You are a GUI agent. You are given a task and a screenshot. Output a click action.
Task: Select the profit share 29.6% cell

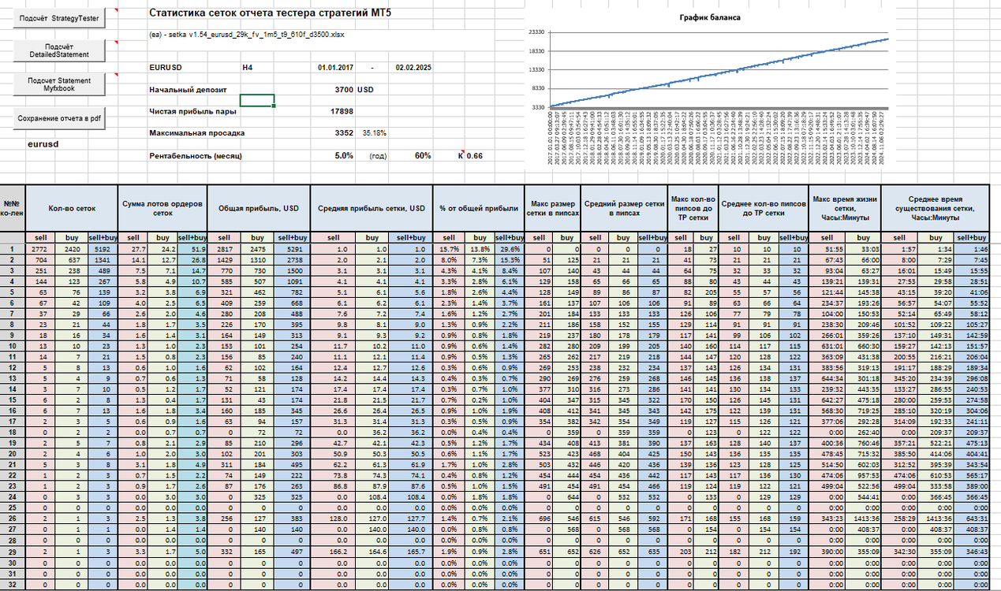(x=510, y=248)
